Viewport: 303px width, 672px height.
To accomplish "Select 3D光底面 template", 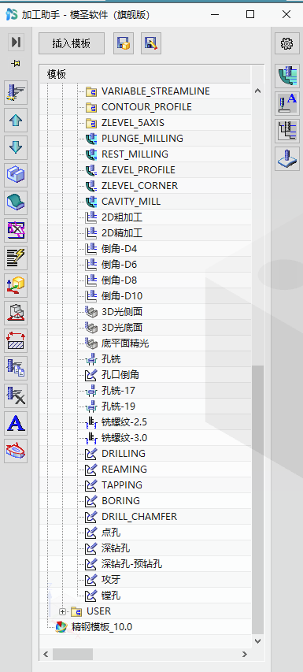I will 122,328.
